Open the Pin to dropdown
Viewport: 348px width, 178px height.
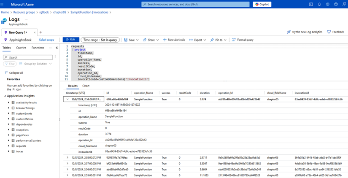click(x=219, y=40)
